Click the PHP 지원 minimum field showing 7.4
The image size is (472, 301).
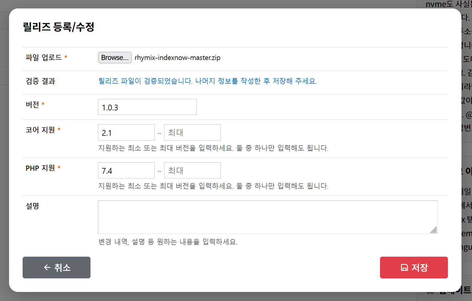(x=126, y=170)
